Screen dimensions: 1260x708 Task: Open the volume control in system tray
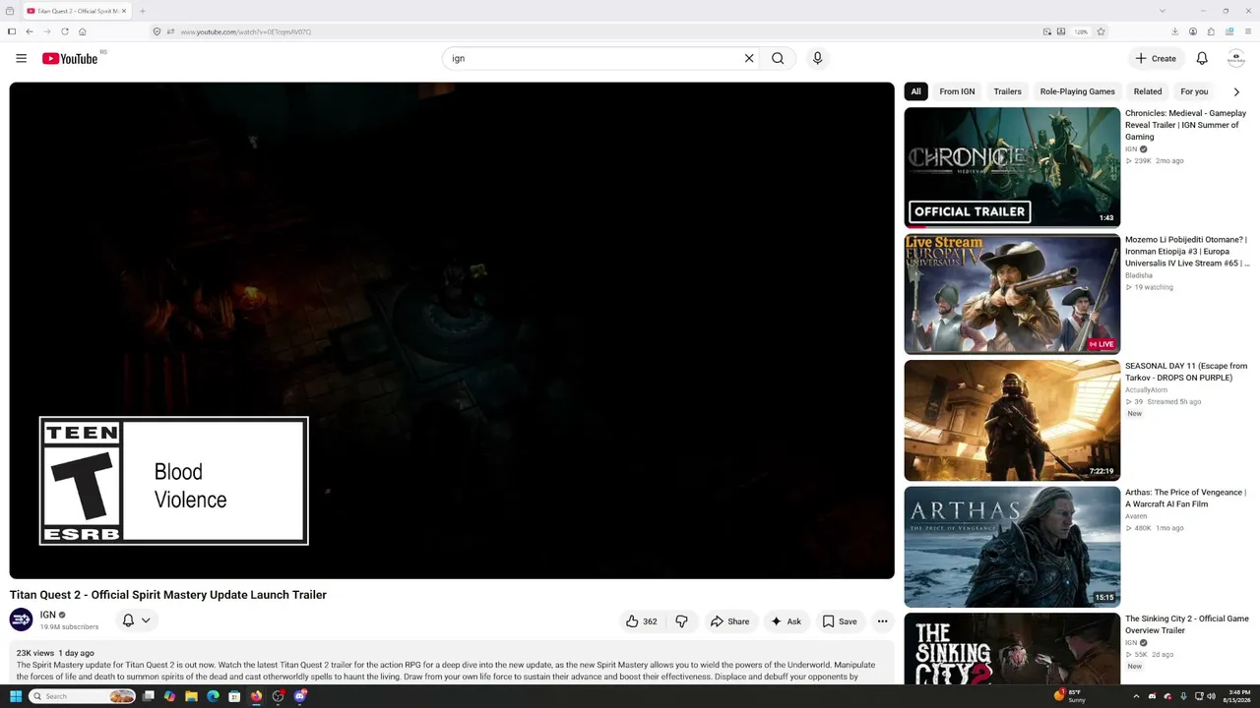tap(1211, 696)
